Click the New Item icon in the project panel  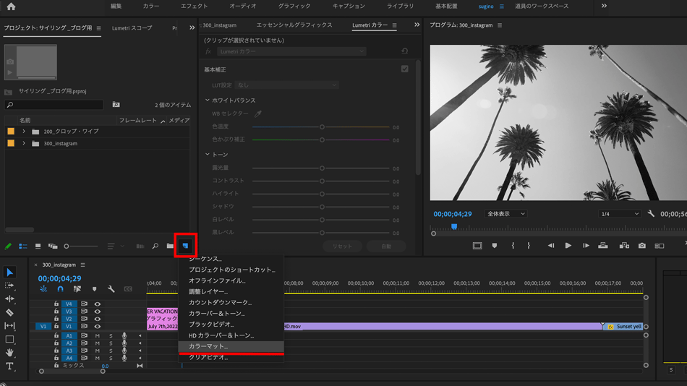185,246
